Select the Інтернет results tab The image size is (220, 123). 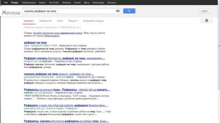(29, 21)
